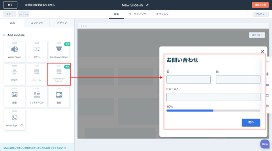272x151 pixels.
Task: Close the slide-in popup with X
Action: pyautogui.click(x=262, y=51)
